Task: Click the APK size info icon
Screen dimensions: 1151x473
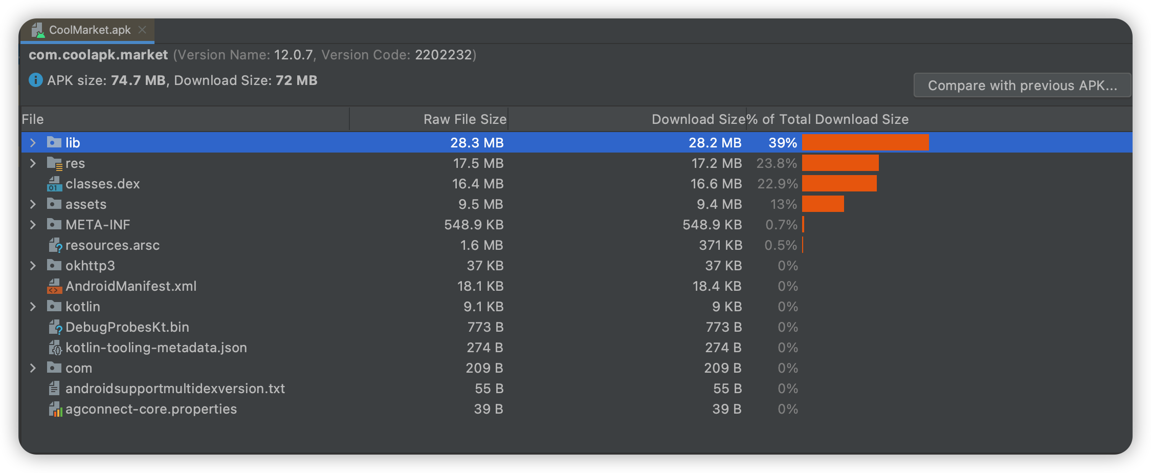Action: coord(35,80)
